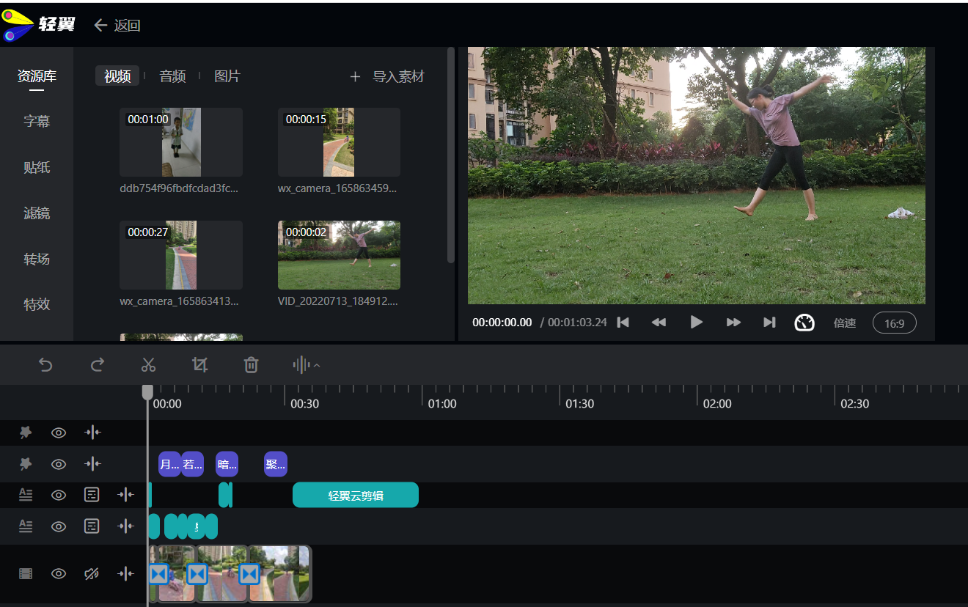Open the 字幕 sidebar section
This screenshot has height=607, width=968.
coord(37,122)
